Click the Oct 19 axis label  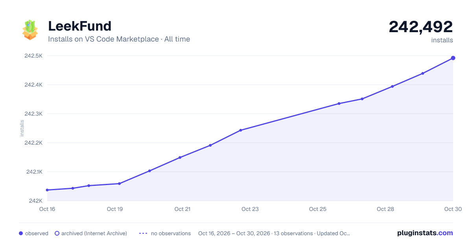coord(115,209)
